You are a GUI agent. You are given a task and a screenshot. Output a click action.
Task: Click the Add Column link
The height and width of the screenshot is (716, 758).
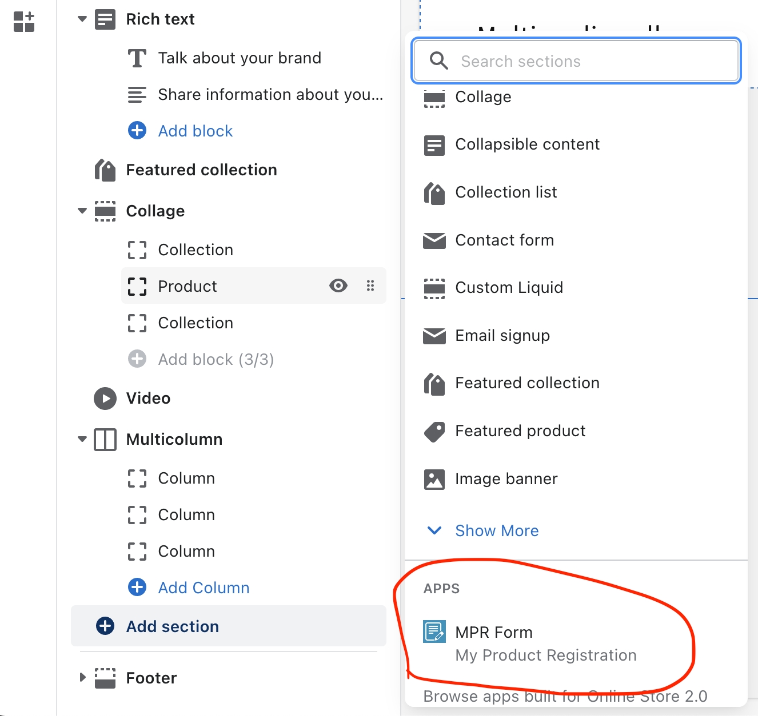[204, 588]
